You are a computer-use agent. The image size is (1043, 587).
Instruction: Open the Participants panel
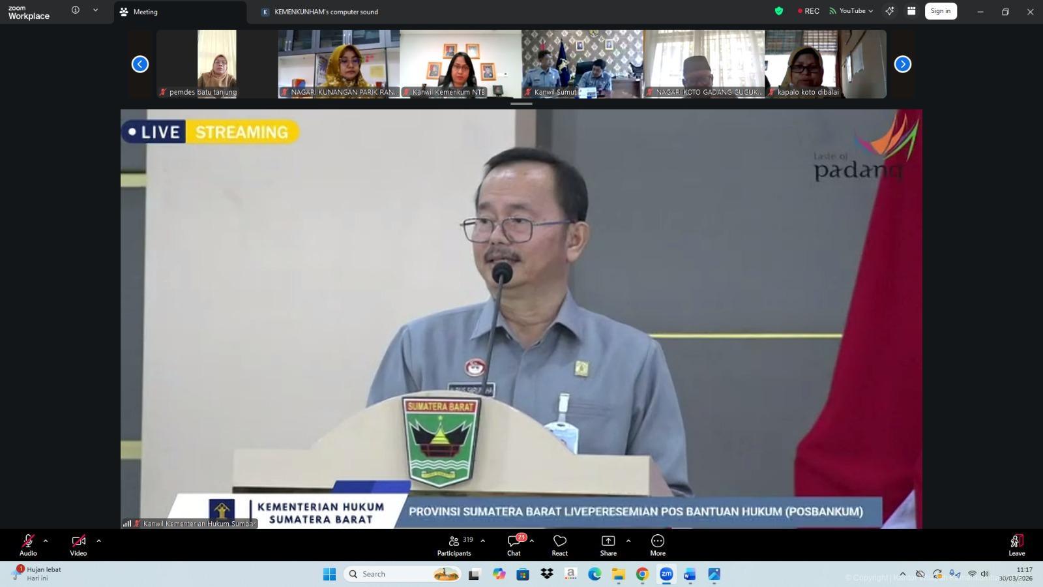[x=454, y=545]
